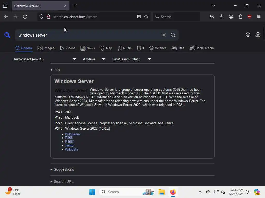Viewport: 265px width, 198px height.
Task: Open the Twitter link
Action: [x=70, y=145]
